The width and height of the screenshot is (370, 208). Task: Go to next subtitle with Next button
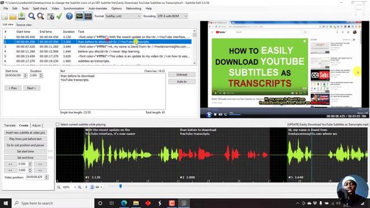pyautogui.click(x=31, y=88)
